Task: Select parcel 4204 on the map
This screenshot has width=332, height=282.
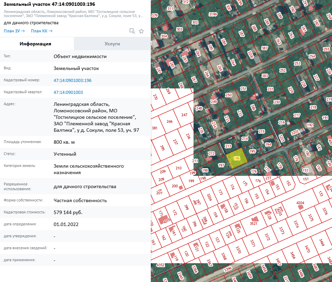Action: [x=300, y=203]
